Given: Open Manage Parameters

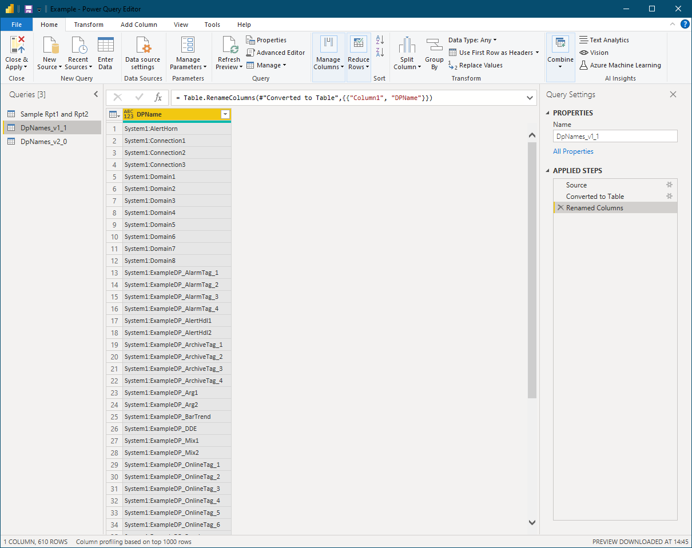Looking at the screenshot, I should (x=188, y=51).
